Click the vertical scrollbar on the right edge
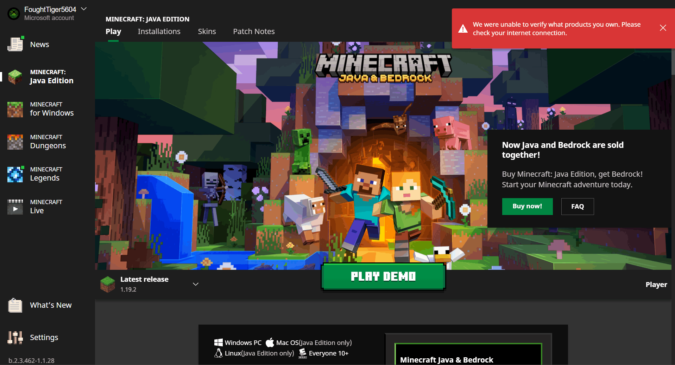This screenshot has width=675, height=365. [673, 61]
